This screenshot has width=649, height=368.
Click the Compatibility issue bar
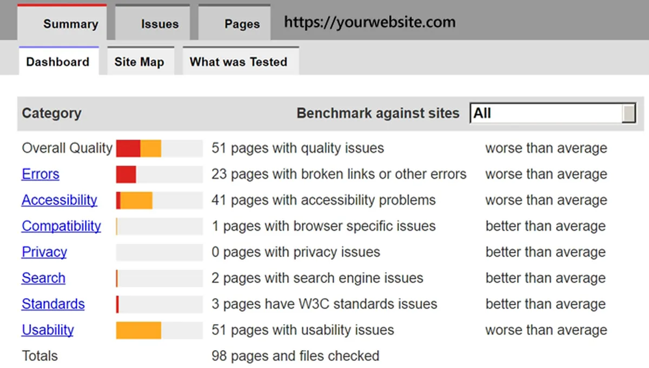tap(160, 226)
